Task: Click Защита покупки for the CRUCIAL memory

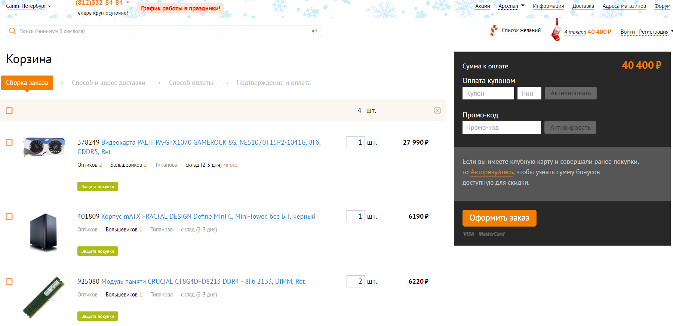Action: (98, 316)
